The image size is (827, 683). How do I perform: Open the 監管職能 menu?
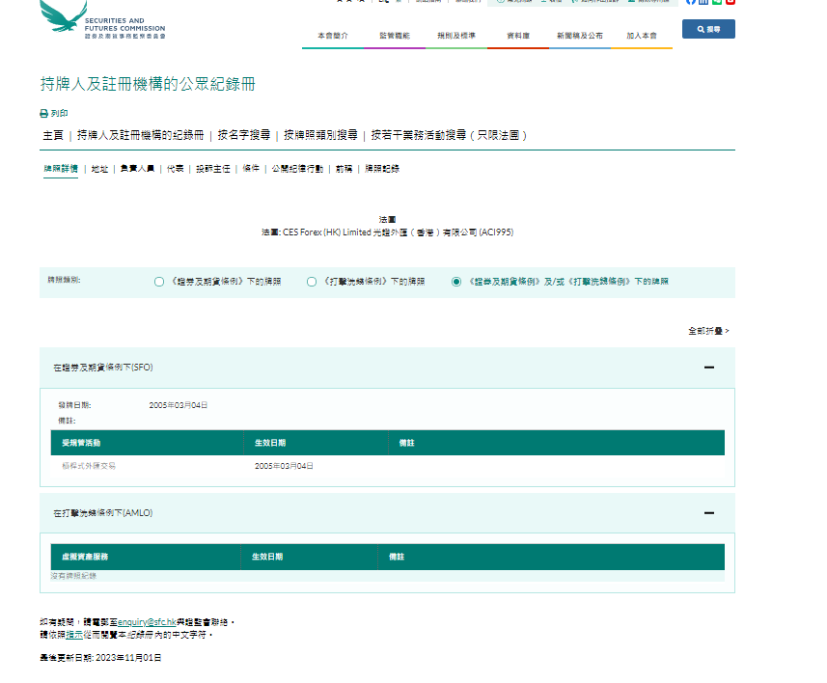tap(395, 36)
